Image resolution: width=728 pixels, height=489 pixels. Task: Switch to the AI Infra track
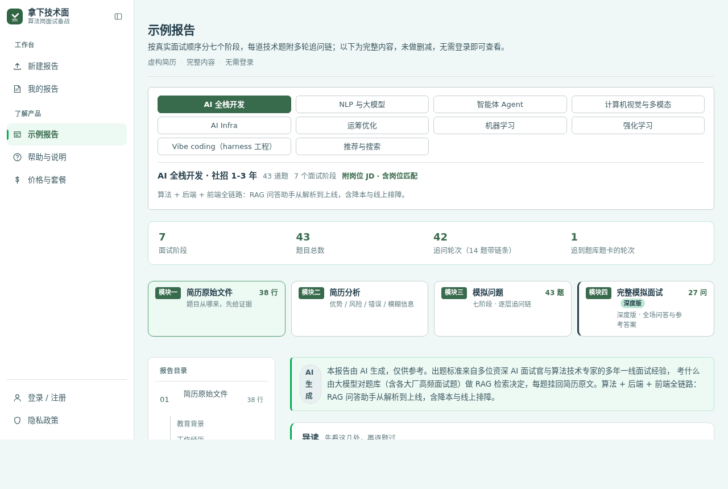(x=224, y=126)
